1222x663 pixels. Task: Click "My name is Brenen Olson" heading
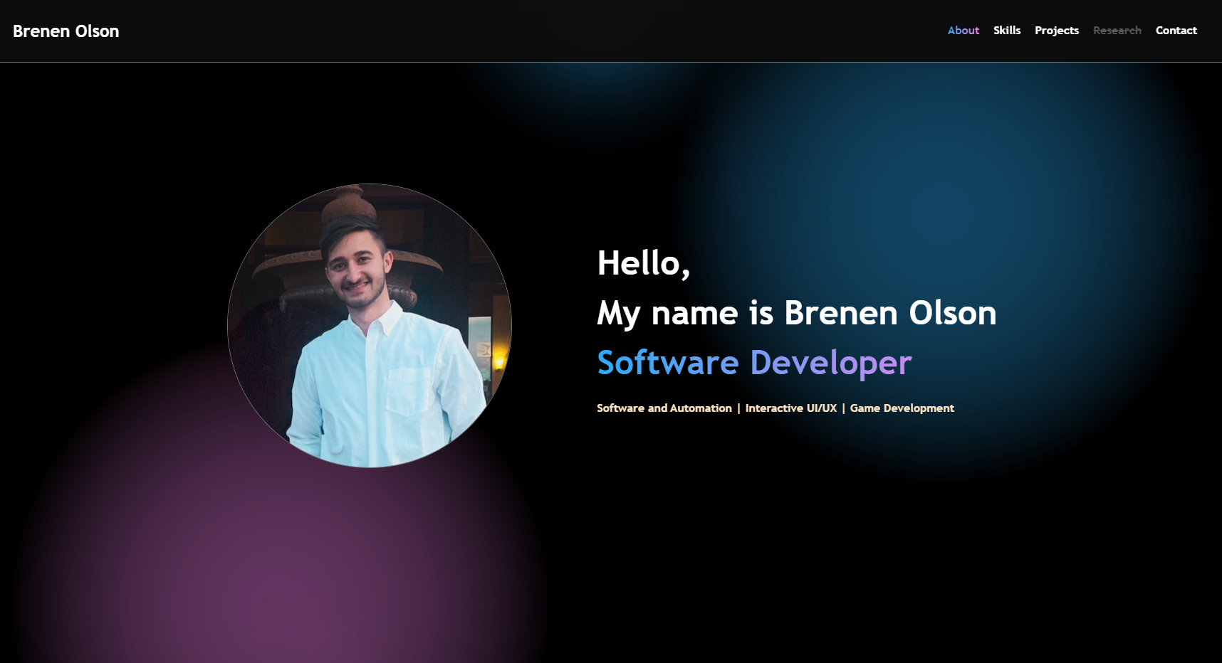coord(797,314)
